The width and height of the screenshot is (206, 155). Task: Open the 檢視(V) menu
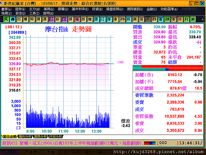(7, 13)
